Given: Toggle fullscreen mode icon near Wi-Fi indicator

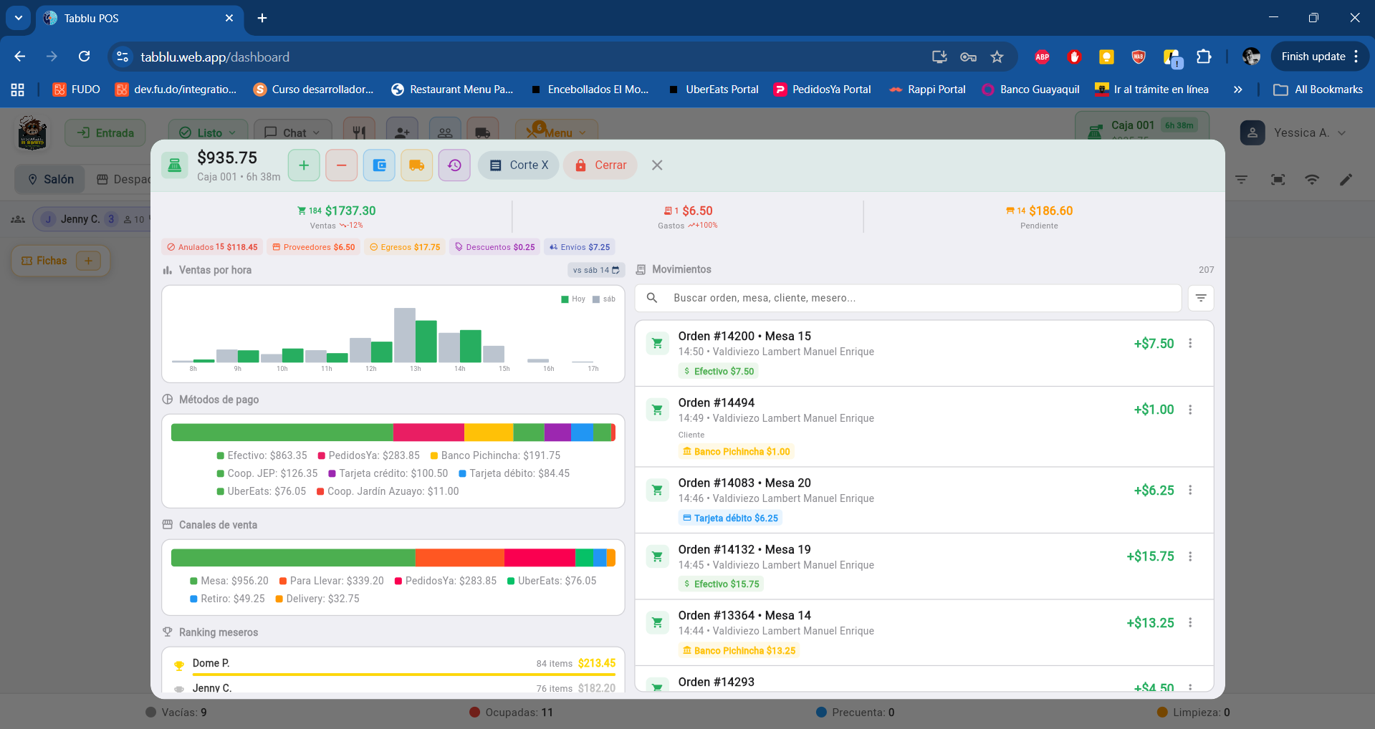Looking at the screenshot, I should 1278,180.
